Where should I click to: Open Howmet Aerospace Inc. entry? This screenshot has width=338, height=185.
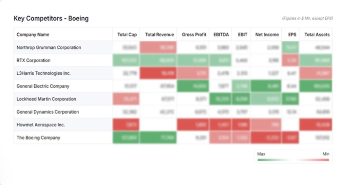click(x=40, y=125)
